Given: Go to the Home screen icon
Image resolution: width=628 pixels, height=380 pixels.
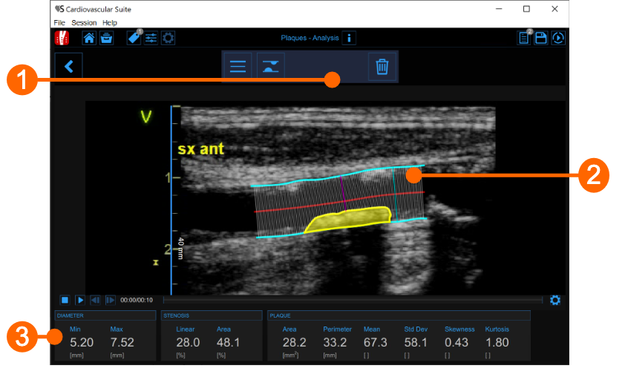Looking at the screenshot, I should [89, 39].
